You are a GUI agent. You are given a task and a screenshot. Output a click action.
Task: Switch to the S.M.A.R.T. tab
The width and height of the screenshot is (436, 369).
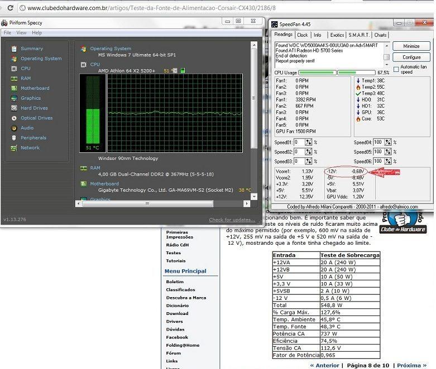[358, 35]
